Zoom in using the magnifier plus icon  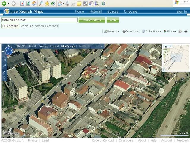pyautogui.click(x=4, y=60)
